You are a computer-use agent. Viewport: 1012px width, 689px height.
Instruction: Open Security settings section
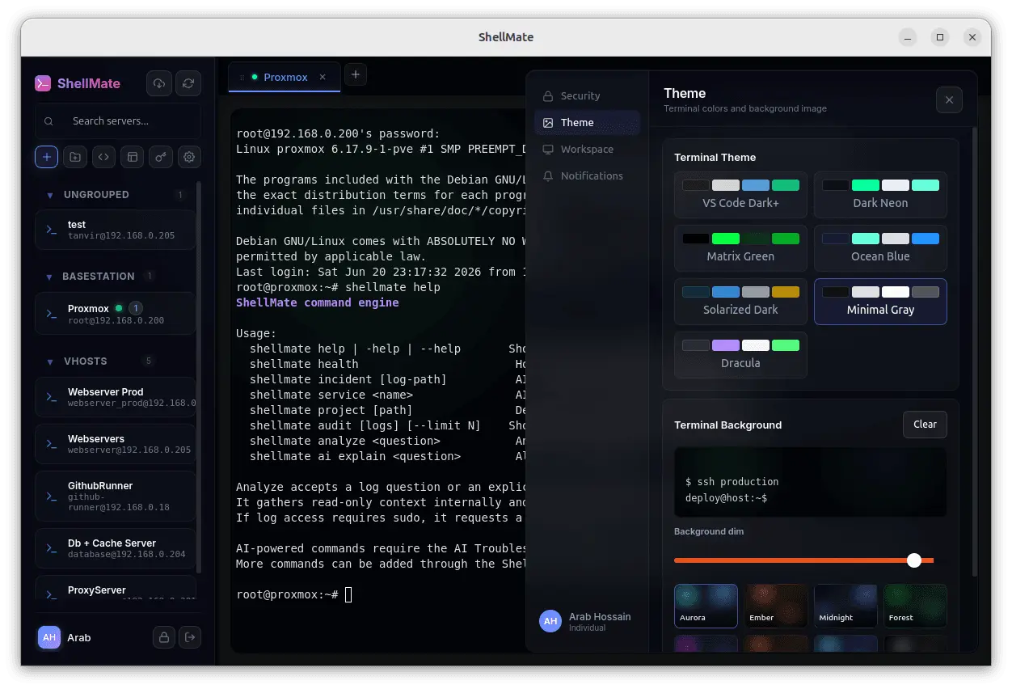(587, 95)
